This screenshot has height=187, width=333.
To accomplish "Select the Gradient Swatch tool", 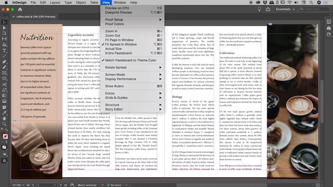I will (x=4, y=96).
